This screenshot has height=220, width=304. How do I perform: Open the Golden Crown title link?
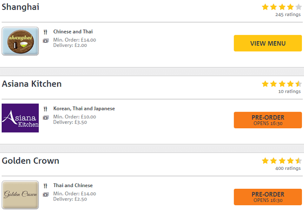pyautogui.click(x=30, y=161)
